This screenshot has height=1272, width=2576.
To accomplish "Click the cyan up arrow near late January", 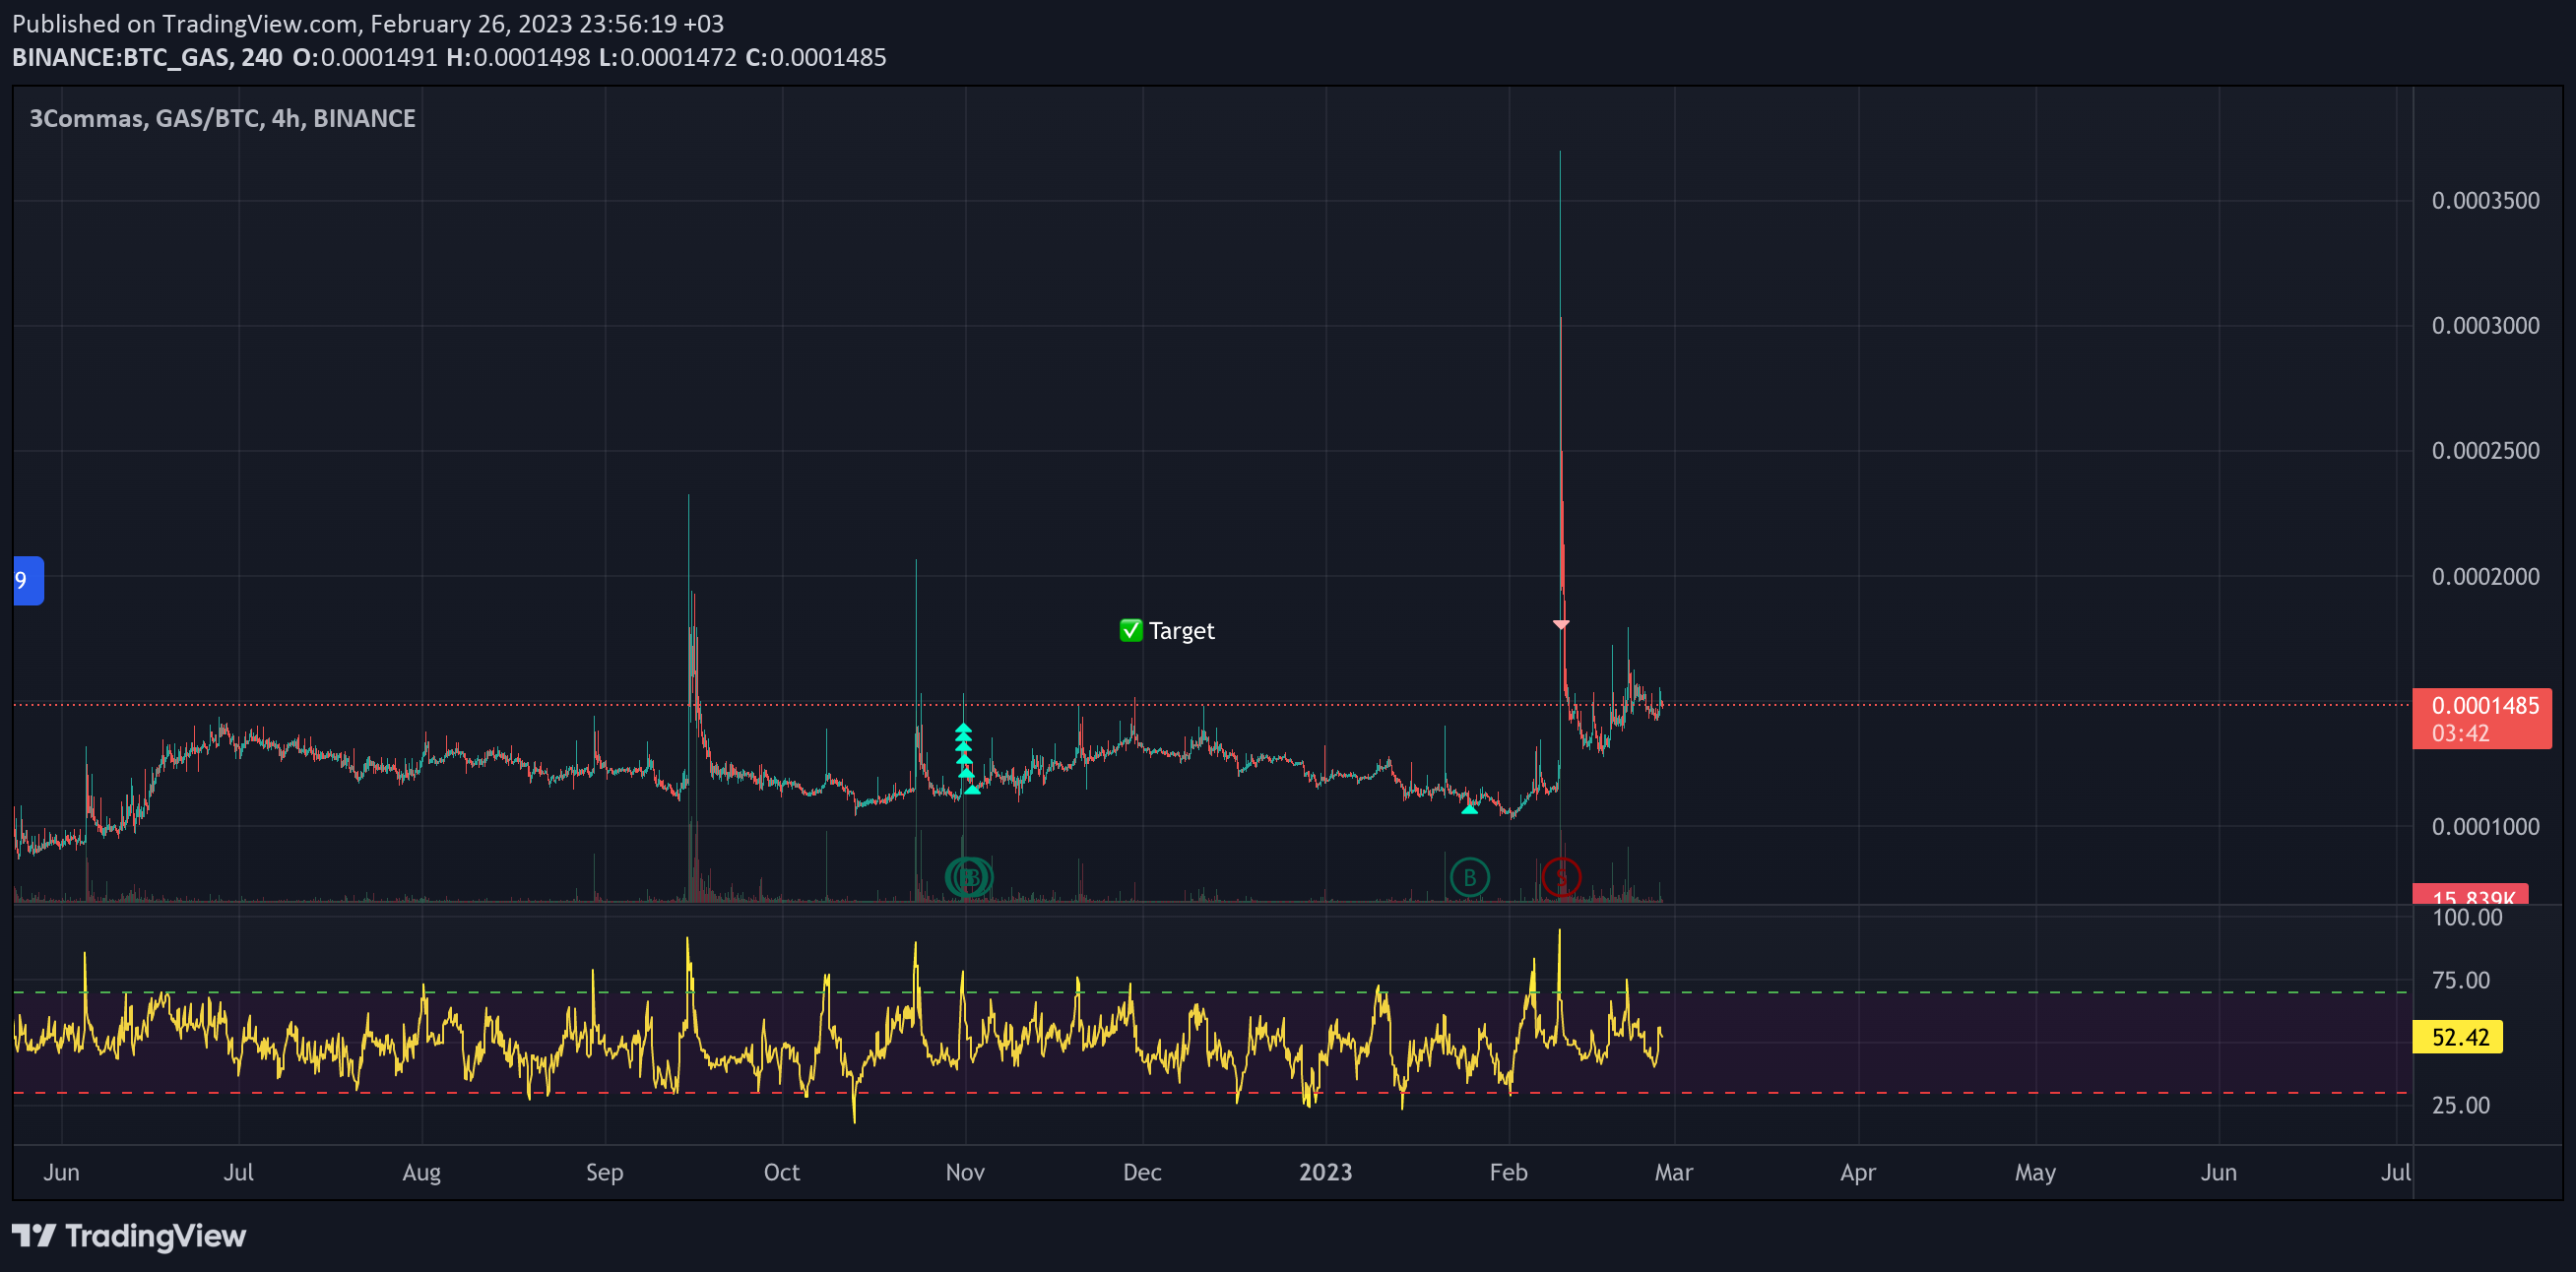I will point(1469,808).
